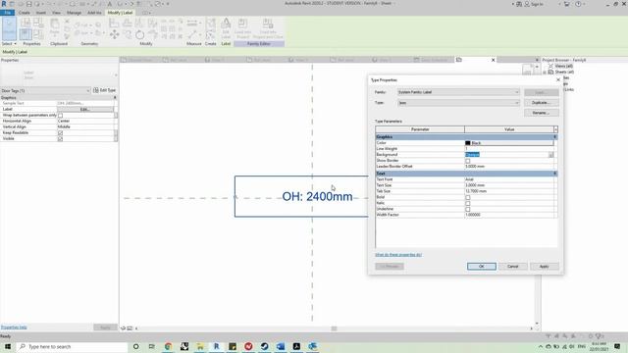Click the Edit Label ribbon icon
Screen dimensions: 628x353
pyautogui.click(x=226, y=28)
